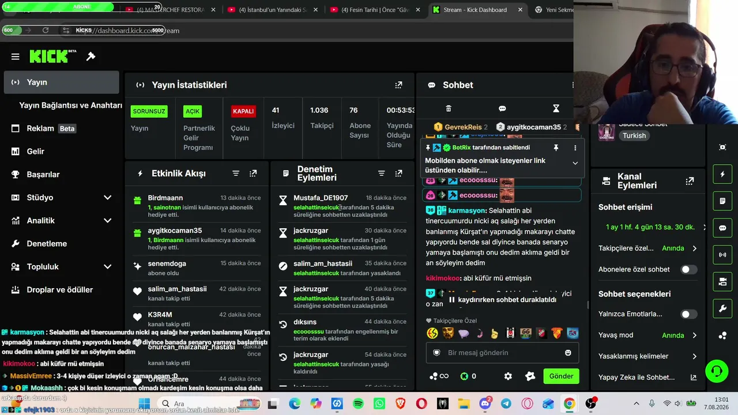Select the GG emote in emote row

526,333
